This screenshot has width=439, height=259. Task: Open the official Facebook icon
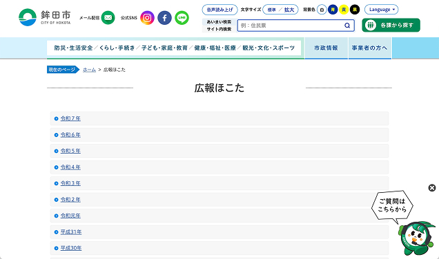[x=164, y=18]
